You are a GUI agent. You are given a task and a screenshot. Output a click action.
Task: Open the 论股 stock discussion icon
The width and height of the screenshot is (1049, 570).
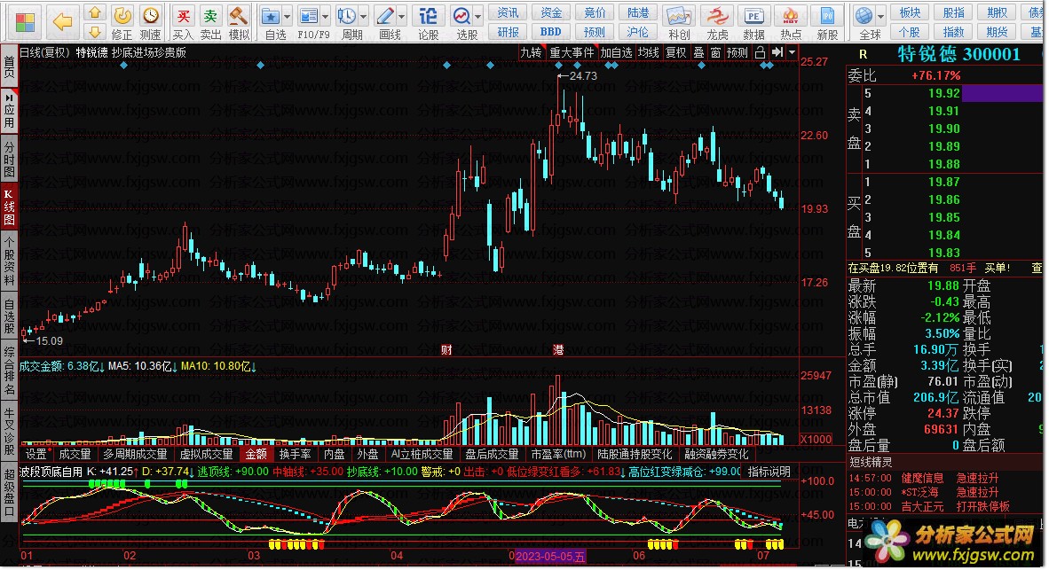[428, 22]
